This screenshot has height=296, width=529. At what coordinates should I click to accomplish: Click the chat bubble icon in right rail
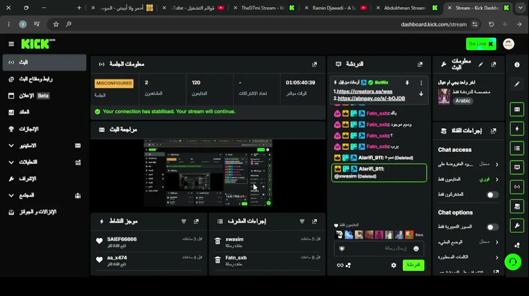[x=517, y=167]
